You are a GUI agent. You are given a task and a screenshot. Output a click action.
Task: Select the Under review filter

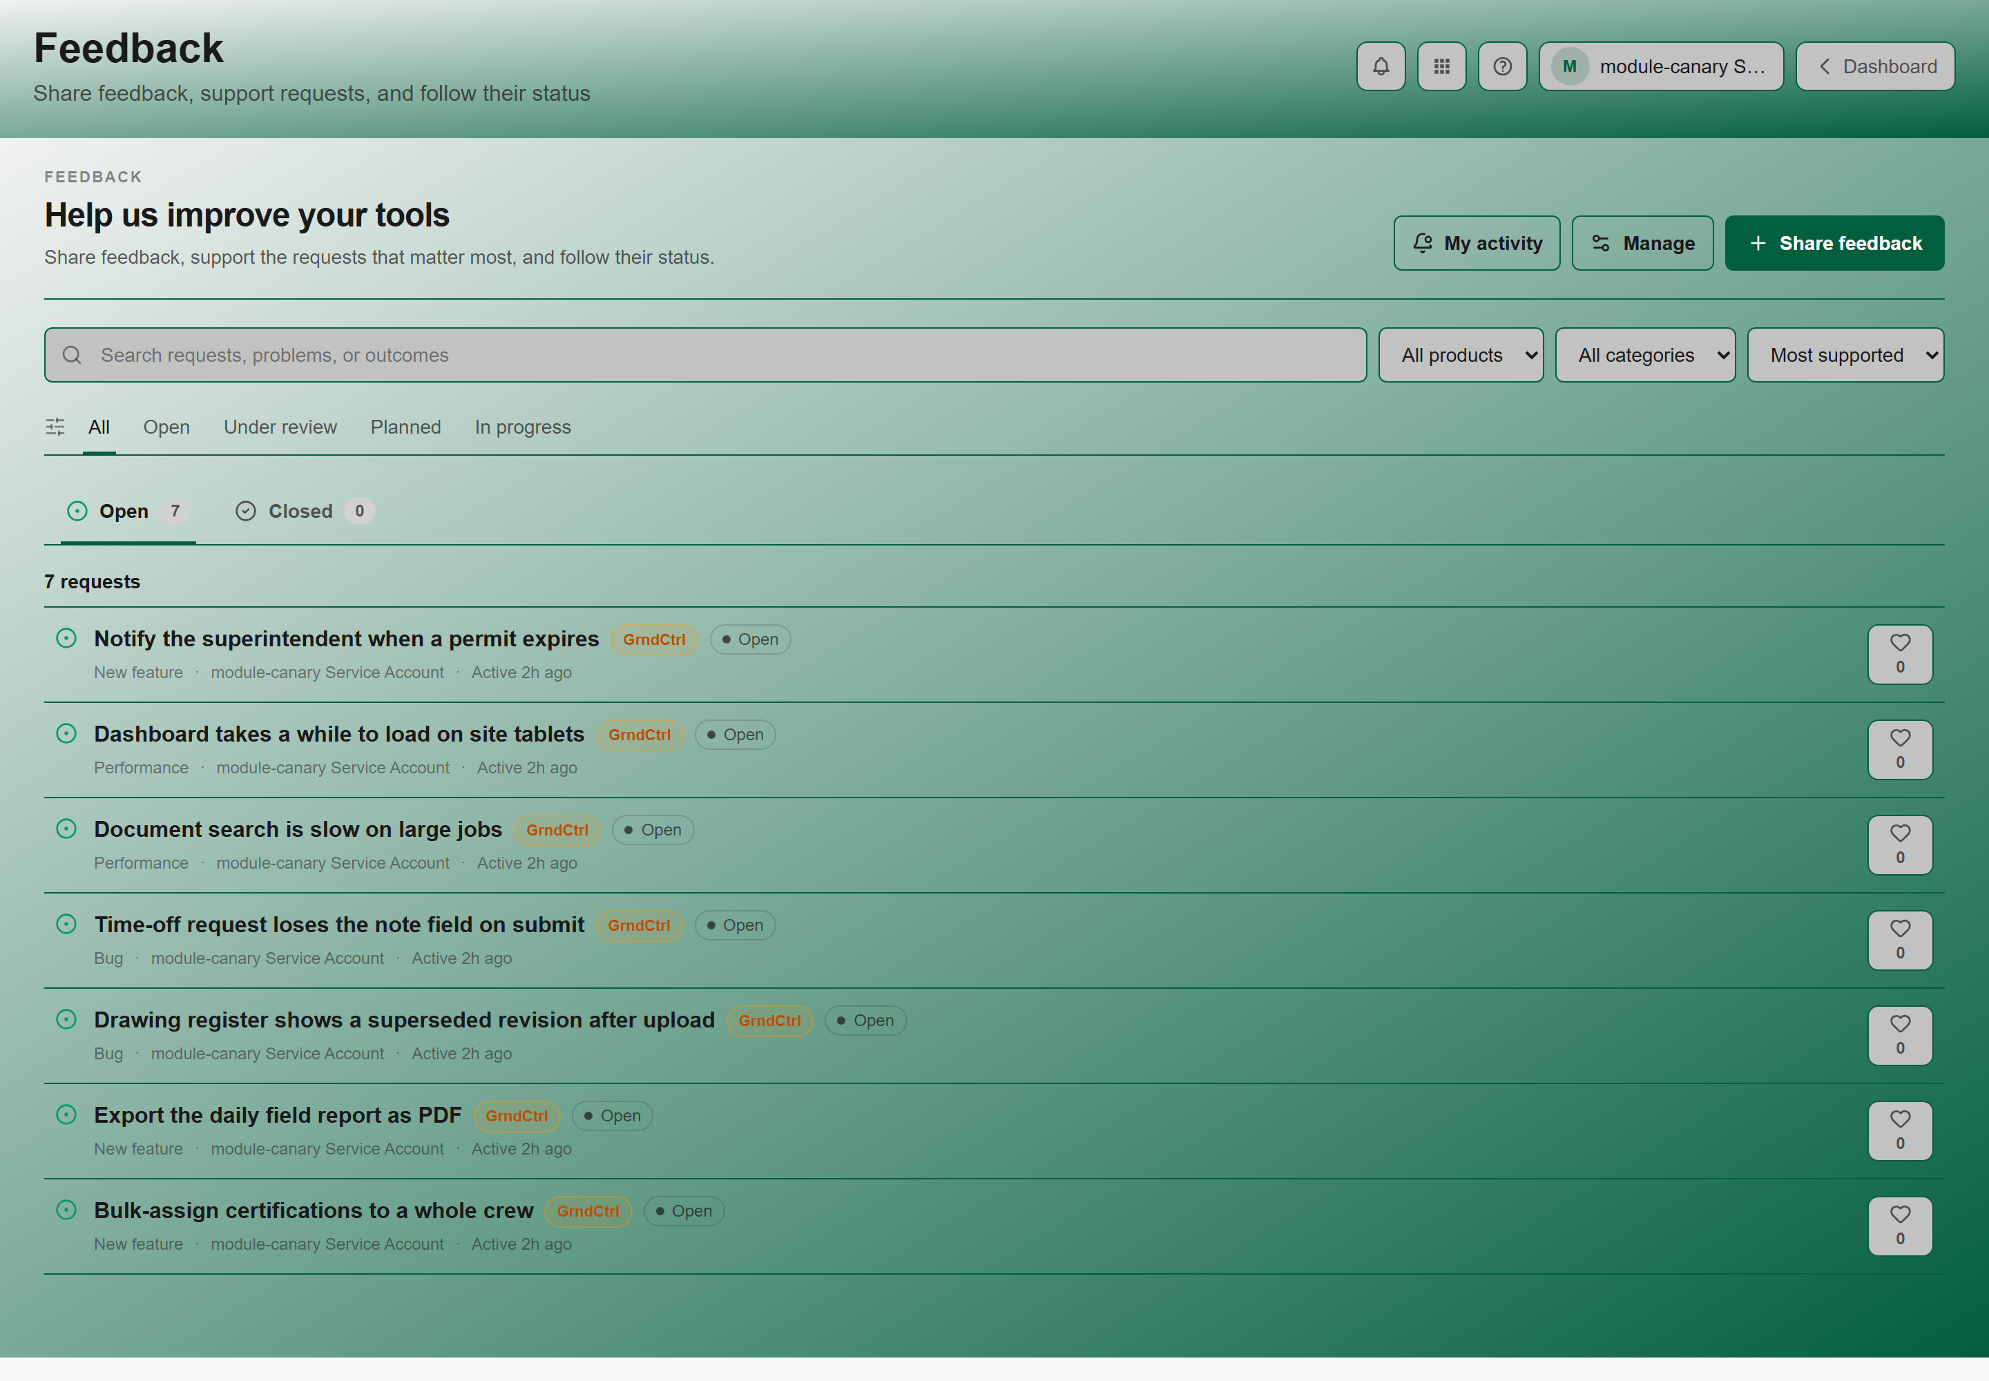coord(280,427)
